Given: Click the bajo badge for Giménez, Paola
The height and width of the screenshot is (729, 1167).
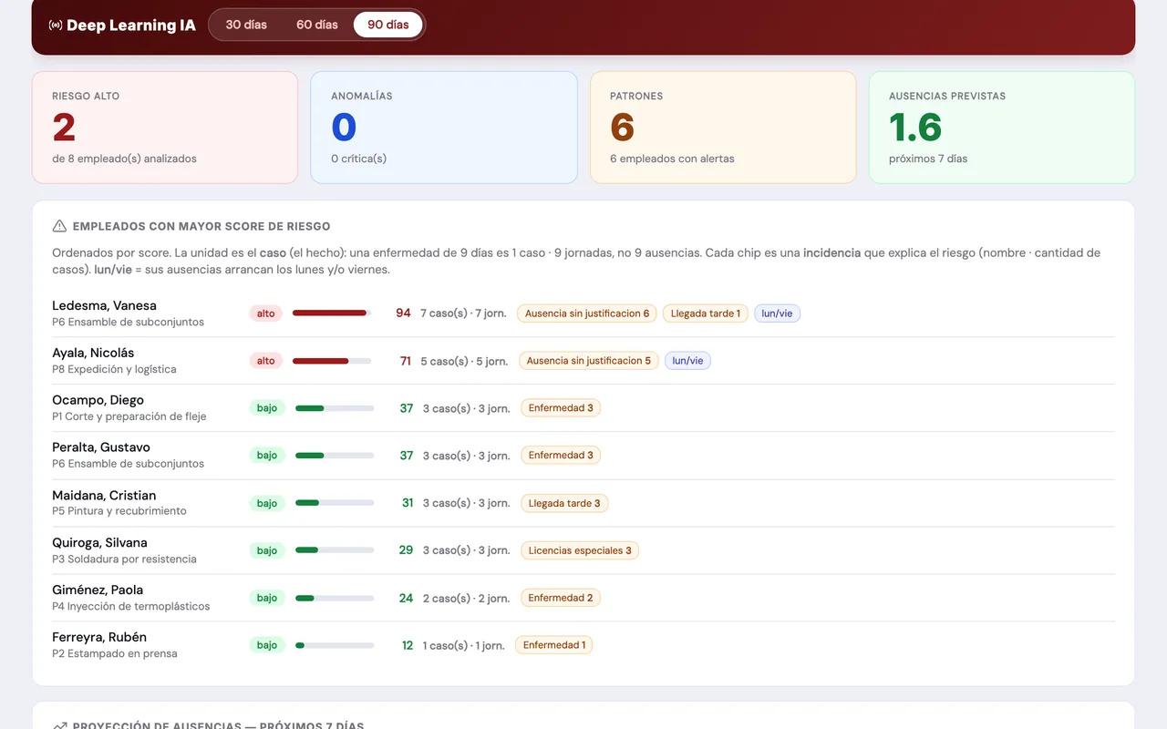Looking at the screenshot, I should [267, 598].
